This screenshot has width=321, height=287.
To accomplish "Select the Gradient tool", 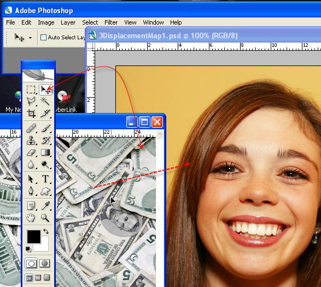I will pos(45,152).
